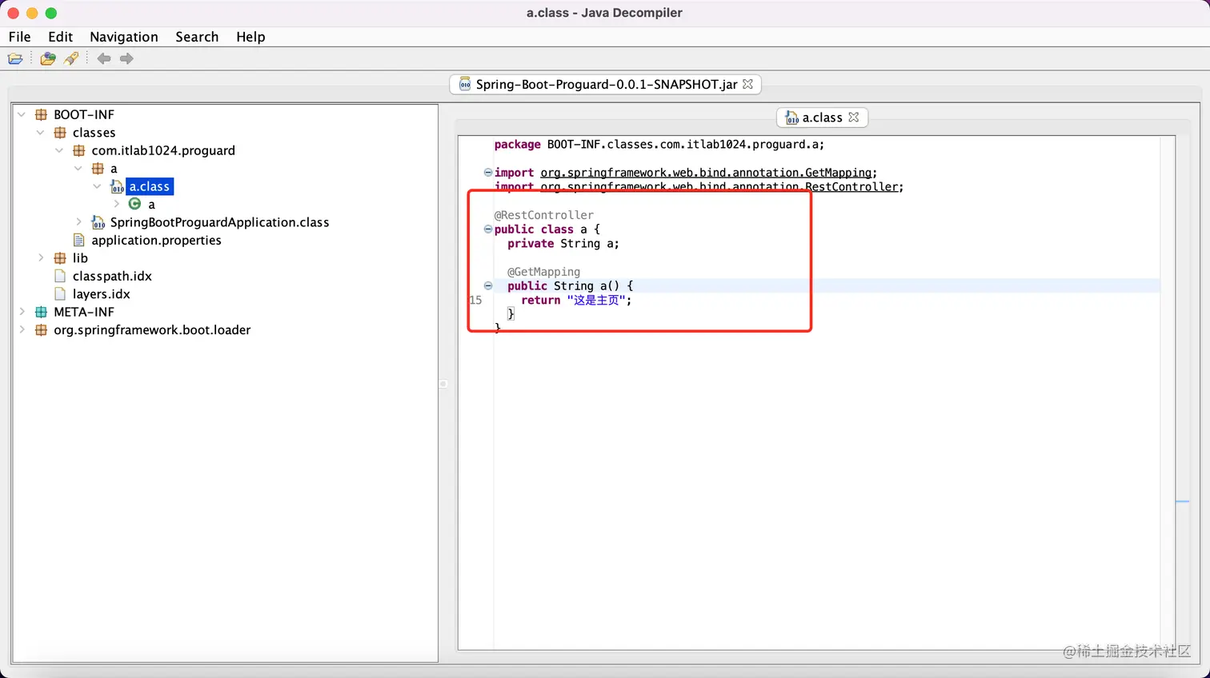Click the private String a field line
This screenshot has width=1210, height=678.
pos(563,243)
